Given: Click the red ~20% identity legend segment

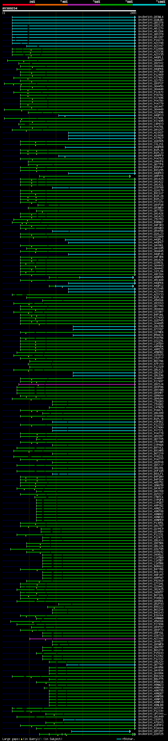Looking at the screenshot, I should click(19, 5).
